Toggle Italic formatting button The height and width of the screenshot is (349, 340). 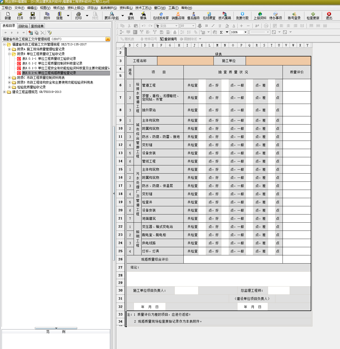pos(213,26)
